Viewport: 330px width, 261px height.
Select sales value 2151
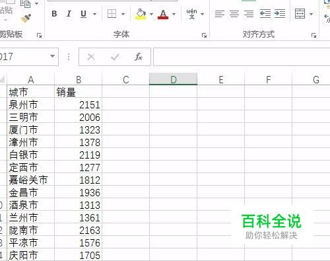tap(79, 104)
